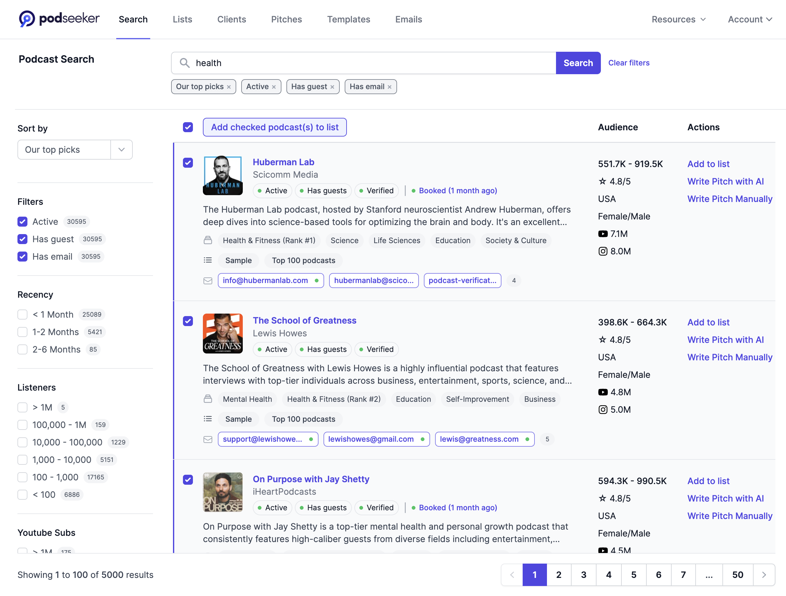Go to previous results page arrow
This screenshot has width=786, height=596.
(x=512, y=575)
